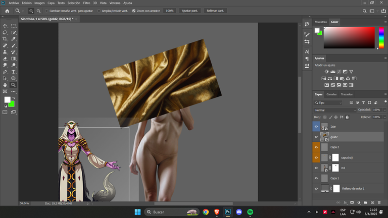Viewport: 388px width, 218px height.
Task: Click the gold2 layer thumbnail
Action: pos(324,137)
